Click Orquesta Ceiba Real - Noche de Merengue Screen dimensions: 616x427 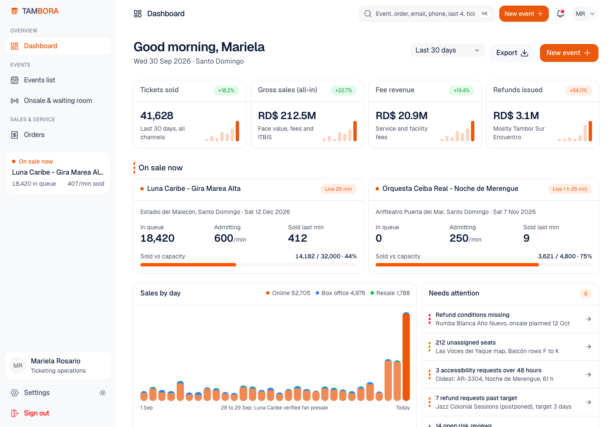click(x=450, y=189)
